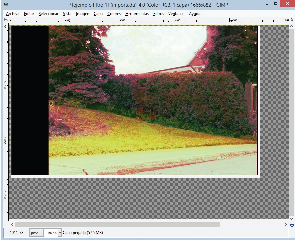Expand the zoom percentage dropdown arrow
The height and width of the screenshot is (241, 295).
[x=60, y=233]
